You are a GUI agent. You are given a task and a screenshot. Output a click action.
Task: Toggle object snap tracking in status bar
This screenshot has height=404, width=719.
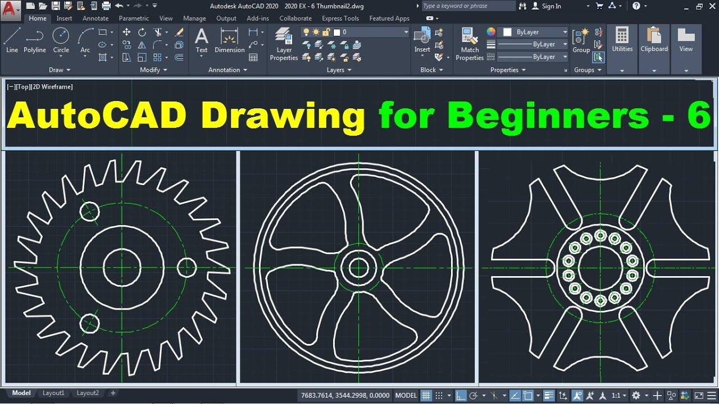516,396
